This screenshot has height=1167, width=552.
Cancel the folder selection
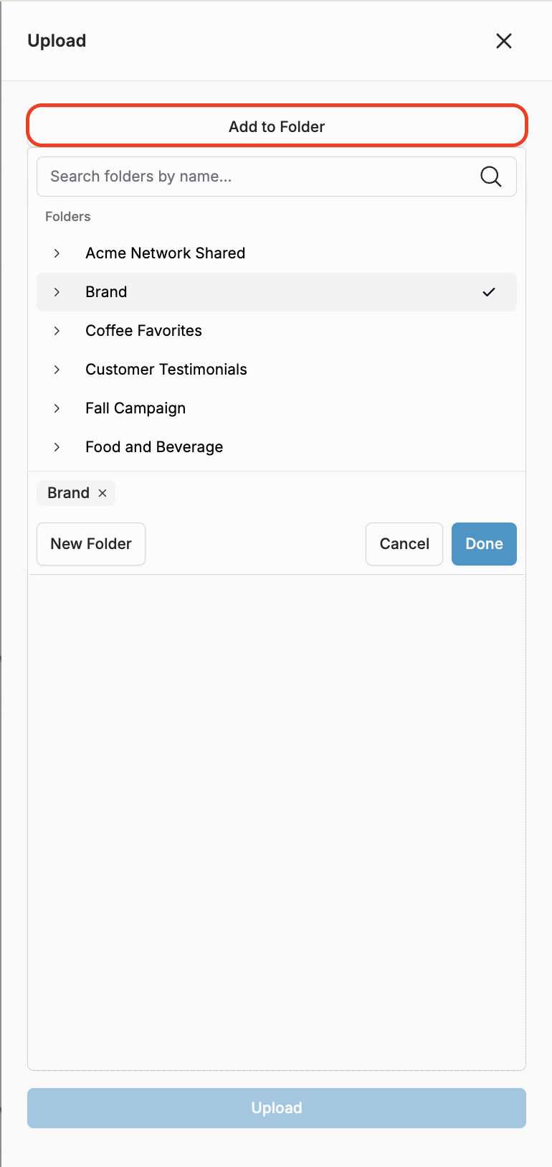(x=404, y=544)
